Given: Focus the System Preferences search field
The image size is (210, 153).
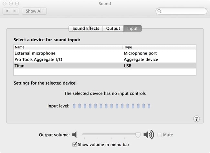Looking at the screenshot, I should coord(182,11).
